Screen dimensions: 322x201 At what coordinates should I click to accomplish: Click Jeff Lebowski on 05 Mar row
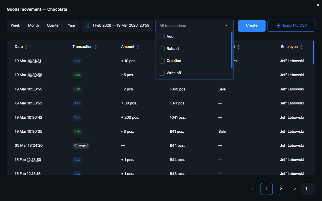[x=292, y=146]
